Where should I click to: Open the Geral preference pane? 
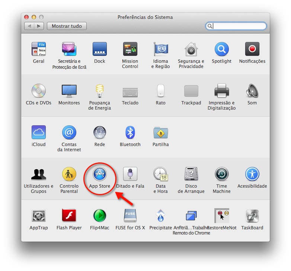point(39,49)
